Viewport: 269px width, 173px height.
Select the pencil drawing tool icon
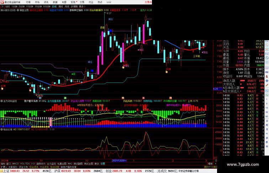pos(267,85)
